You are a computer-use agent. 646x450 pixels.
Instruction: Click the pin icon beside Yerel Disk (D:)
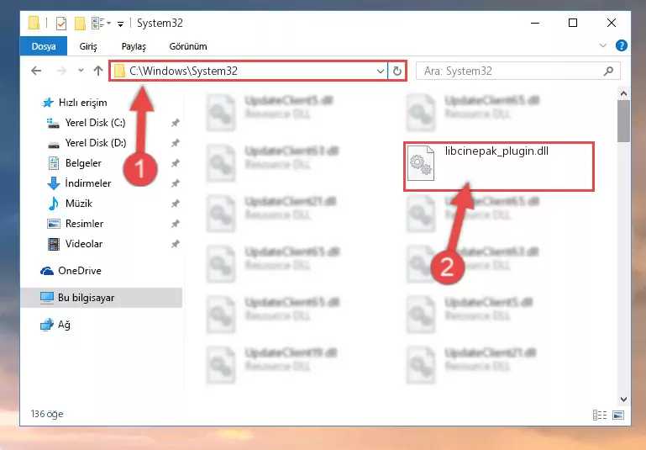tap(176, 143)
